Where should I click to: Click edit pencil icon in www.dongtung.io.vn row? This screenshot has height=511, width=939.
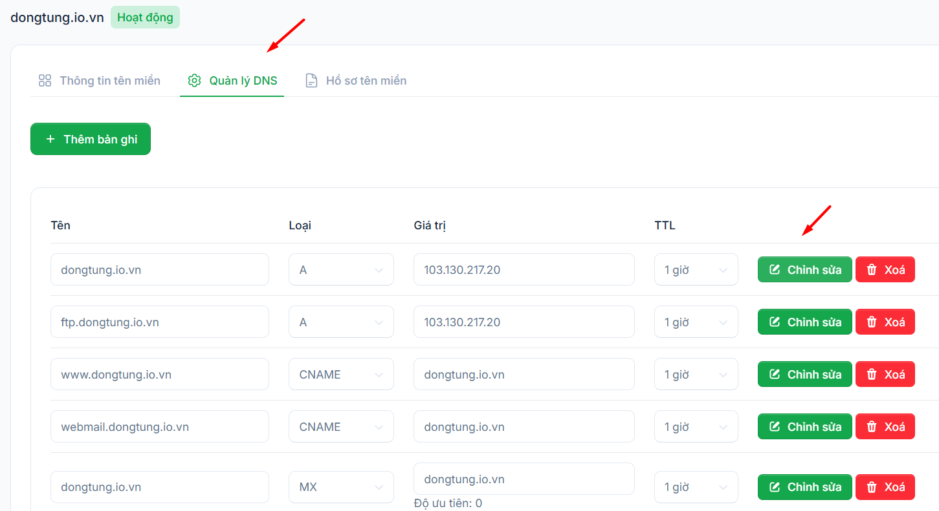pos(775,374)
